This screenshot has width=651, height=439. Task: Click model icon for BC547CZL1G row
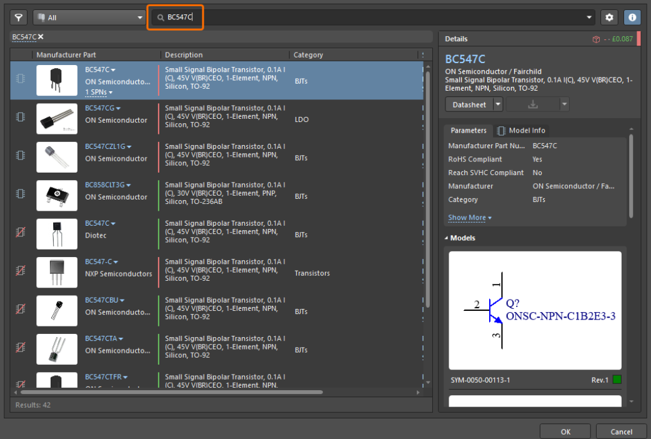click(21, 156)
